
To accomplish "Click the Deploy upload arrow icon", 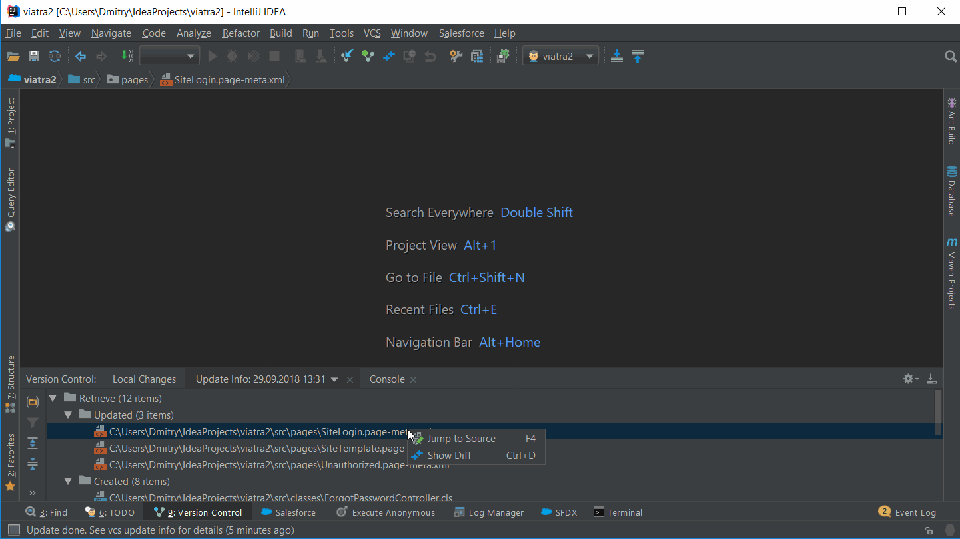I will pyautogui.click(x=638, y=57).
